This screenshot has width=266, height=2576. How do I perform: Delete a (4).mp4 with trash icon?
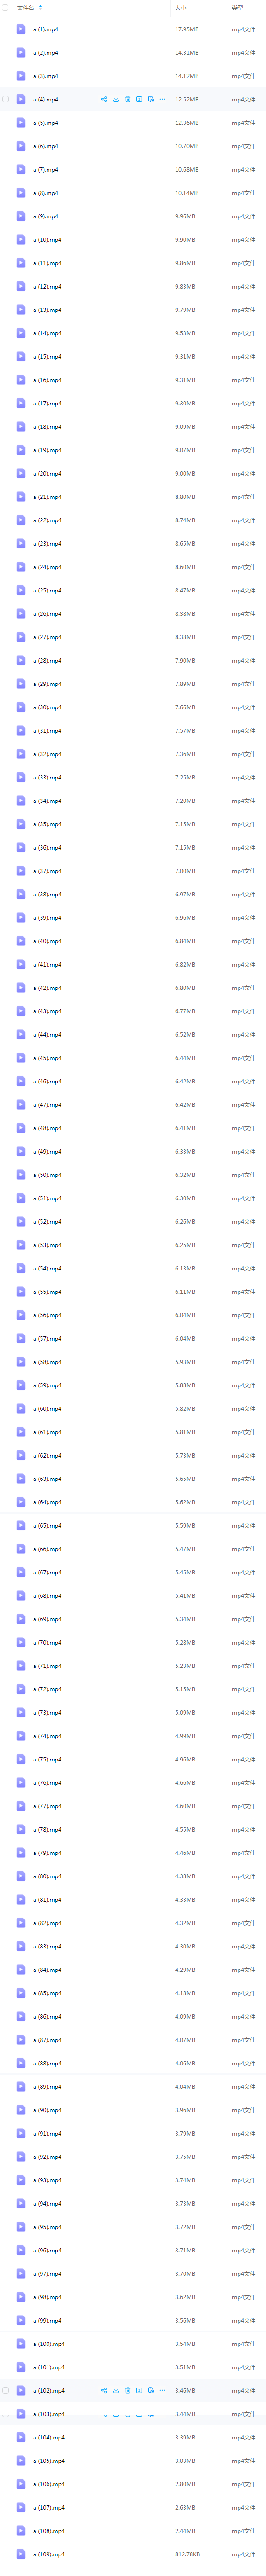[128, 99]
